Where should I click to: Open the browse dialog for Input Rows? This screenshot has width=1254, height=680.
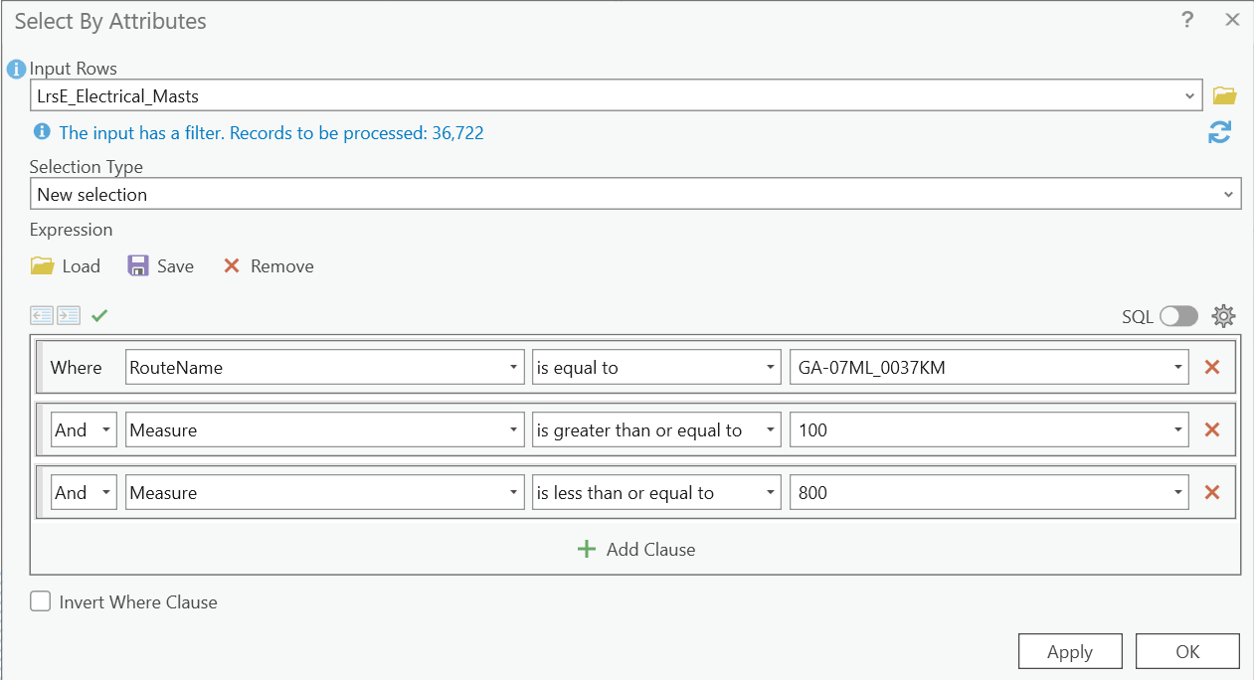[1223, 95]
